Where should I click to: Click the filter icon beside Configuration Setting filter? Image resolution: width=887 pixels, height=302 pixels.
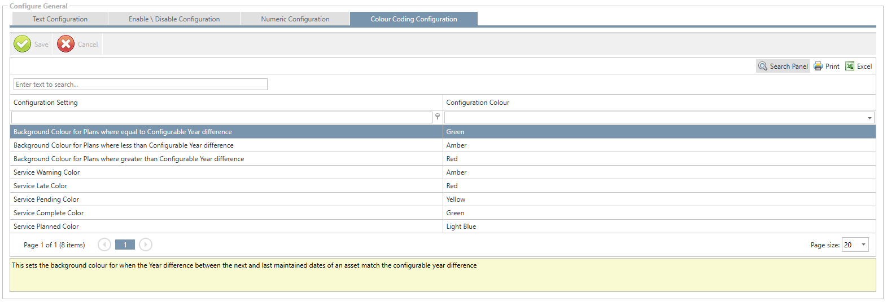point(438,117)
